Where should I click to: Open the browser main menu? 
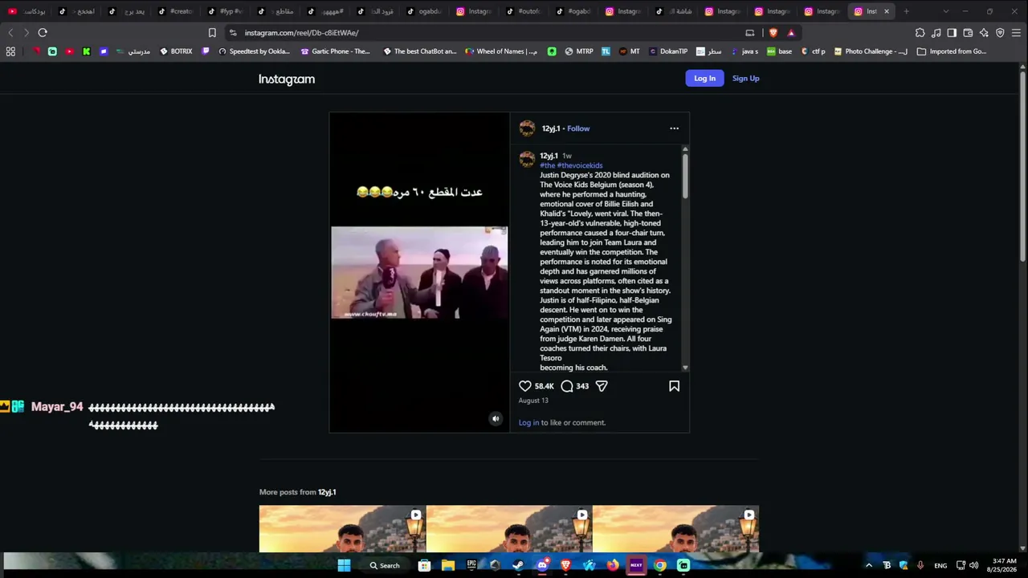1016,33
